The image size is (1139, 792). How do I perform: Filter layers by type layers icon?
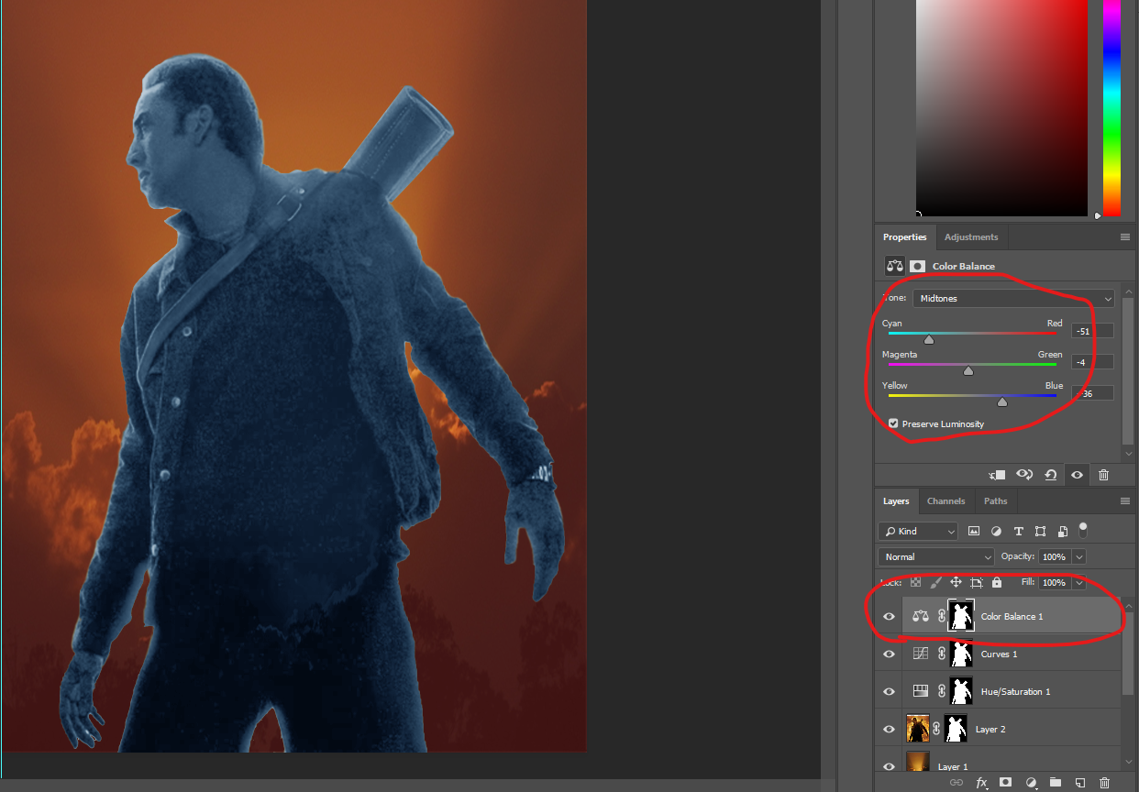pyautogui.click(x=1018, y=531)
